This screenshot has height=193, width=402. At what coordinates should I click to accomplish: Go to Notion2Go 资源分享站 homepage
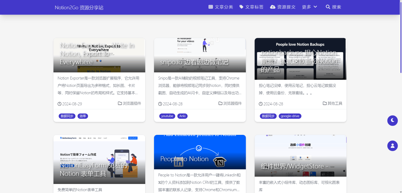coord(79,8)
